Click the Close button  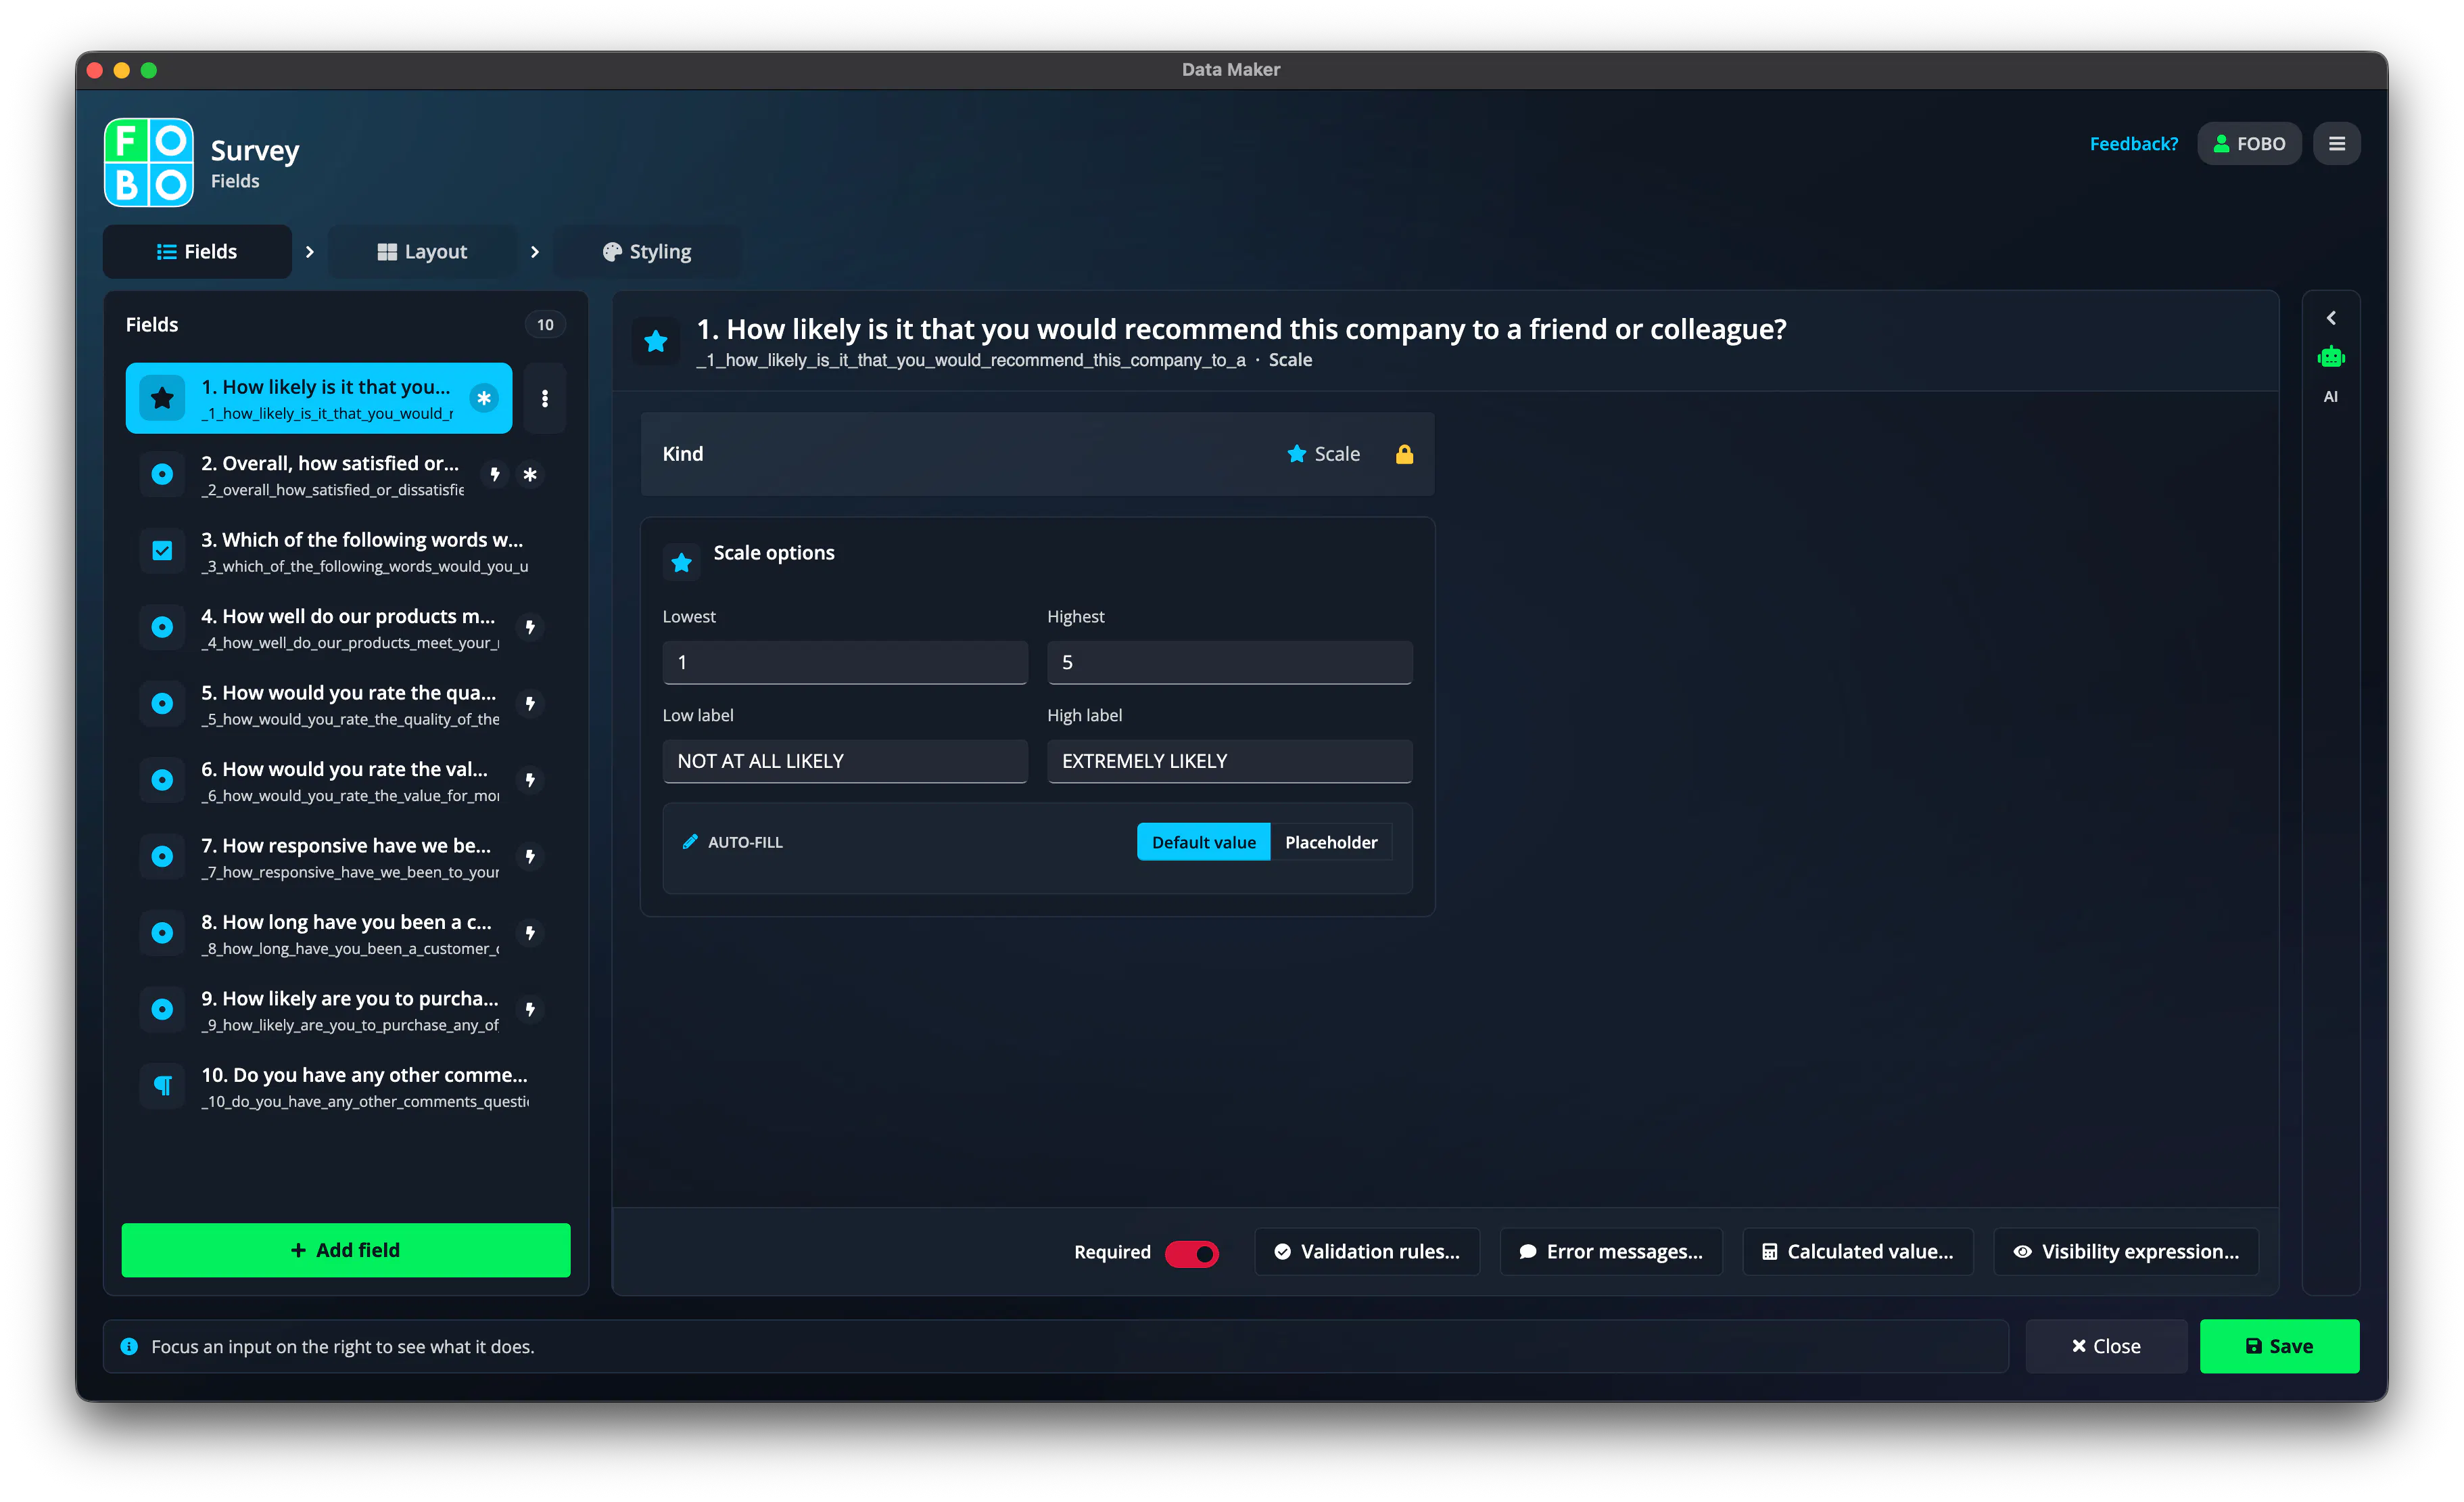pos(2106,1347)
